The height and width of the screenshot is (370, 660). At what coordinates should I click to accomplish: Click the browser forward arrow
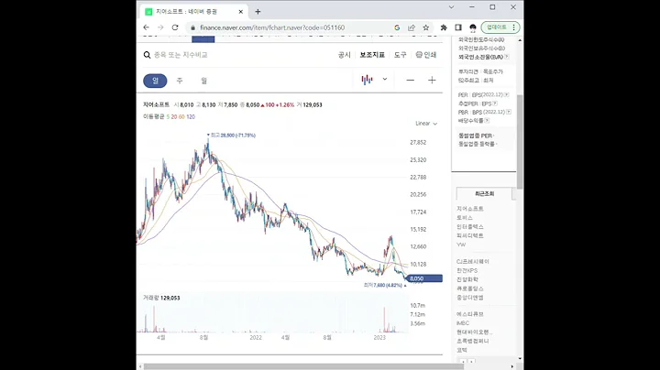click(x=160, y=27)
